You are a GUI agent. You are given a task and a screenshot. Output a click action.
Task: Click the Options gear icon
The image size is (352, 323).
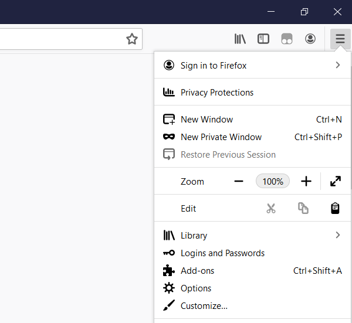point(169,288)
